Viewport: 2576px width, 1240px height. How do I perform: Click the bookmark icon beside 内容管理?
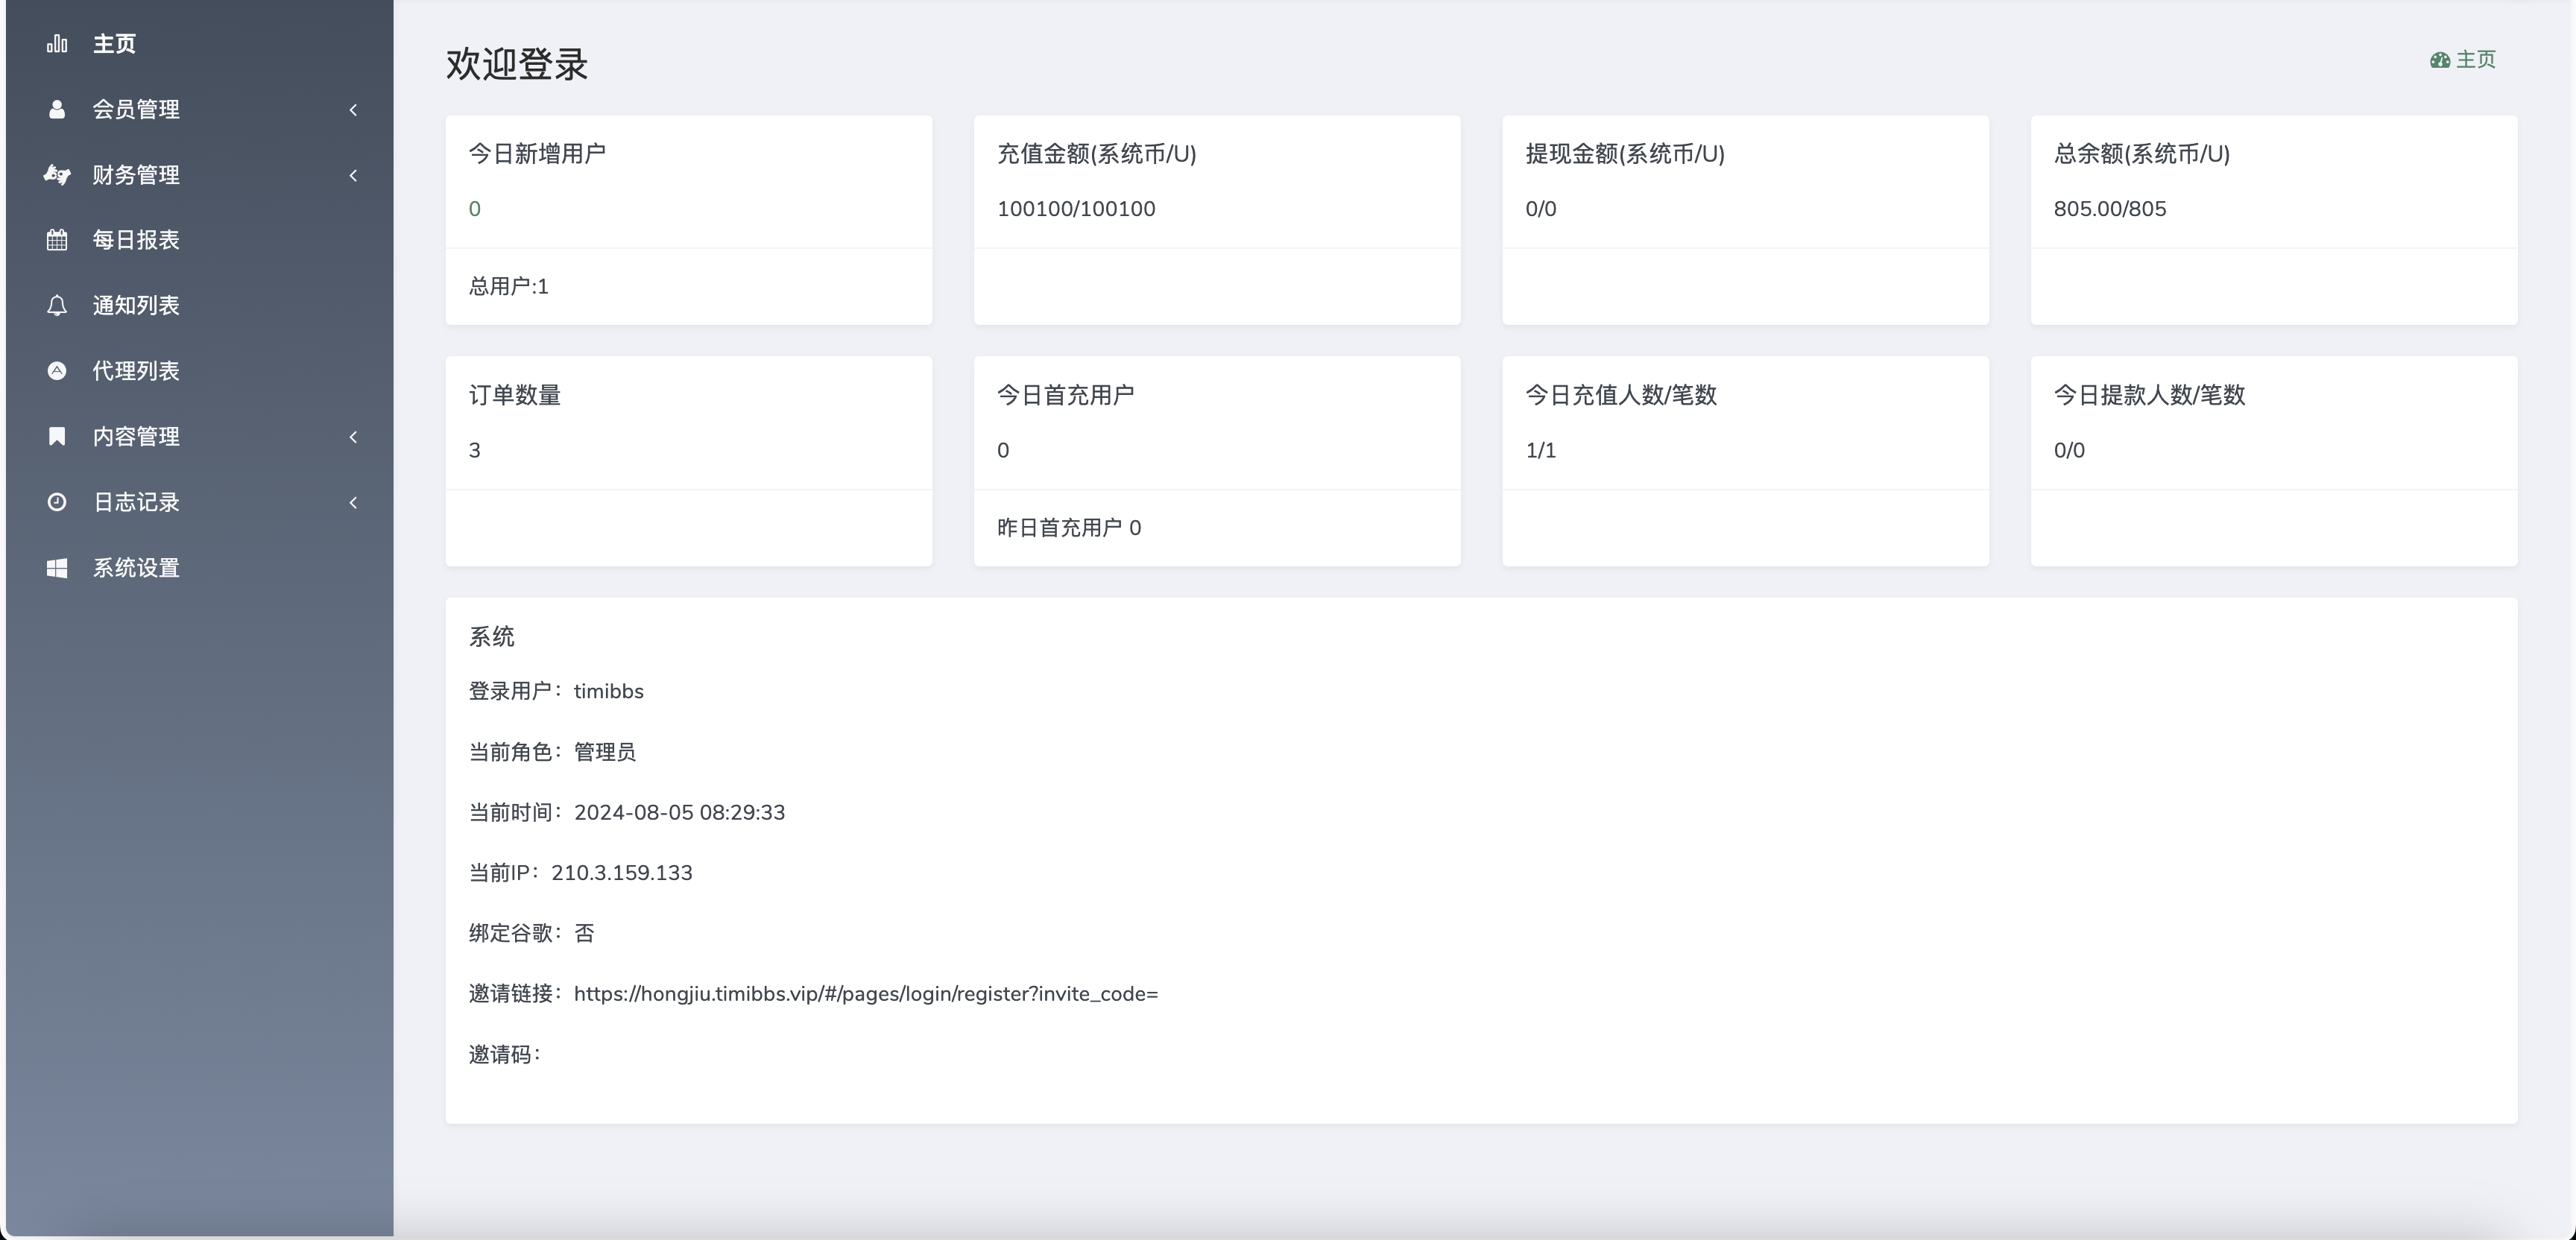(57, 436)
